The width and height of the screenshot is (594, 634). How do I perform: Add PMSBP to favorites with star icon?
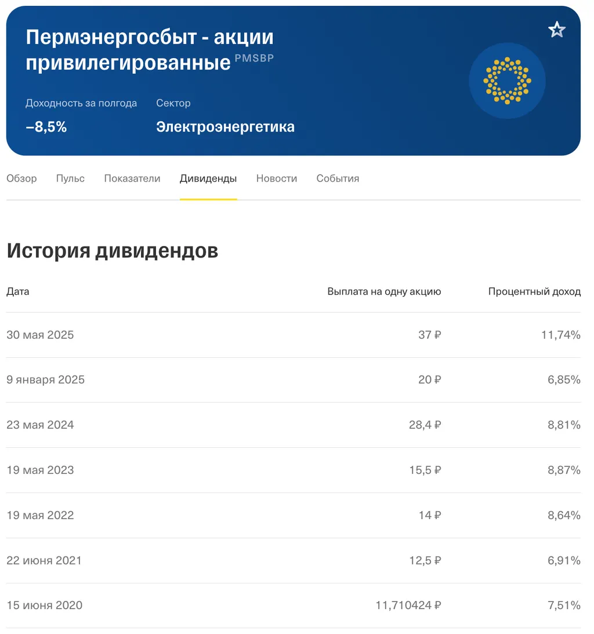point(556,30)
